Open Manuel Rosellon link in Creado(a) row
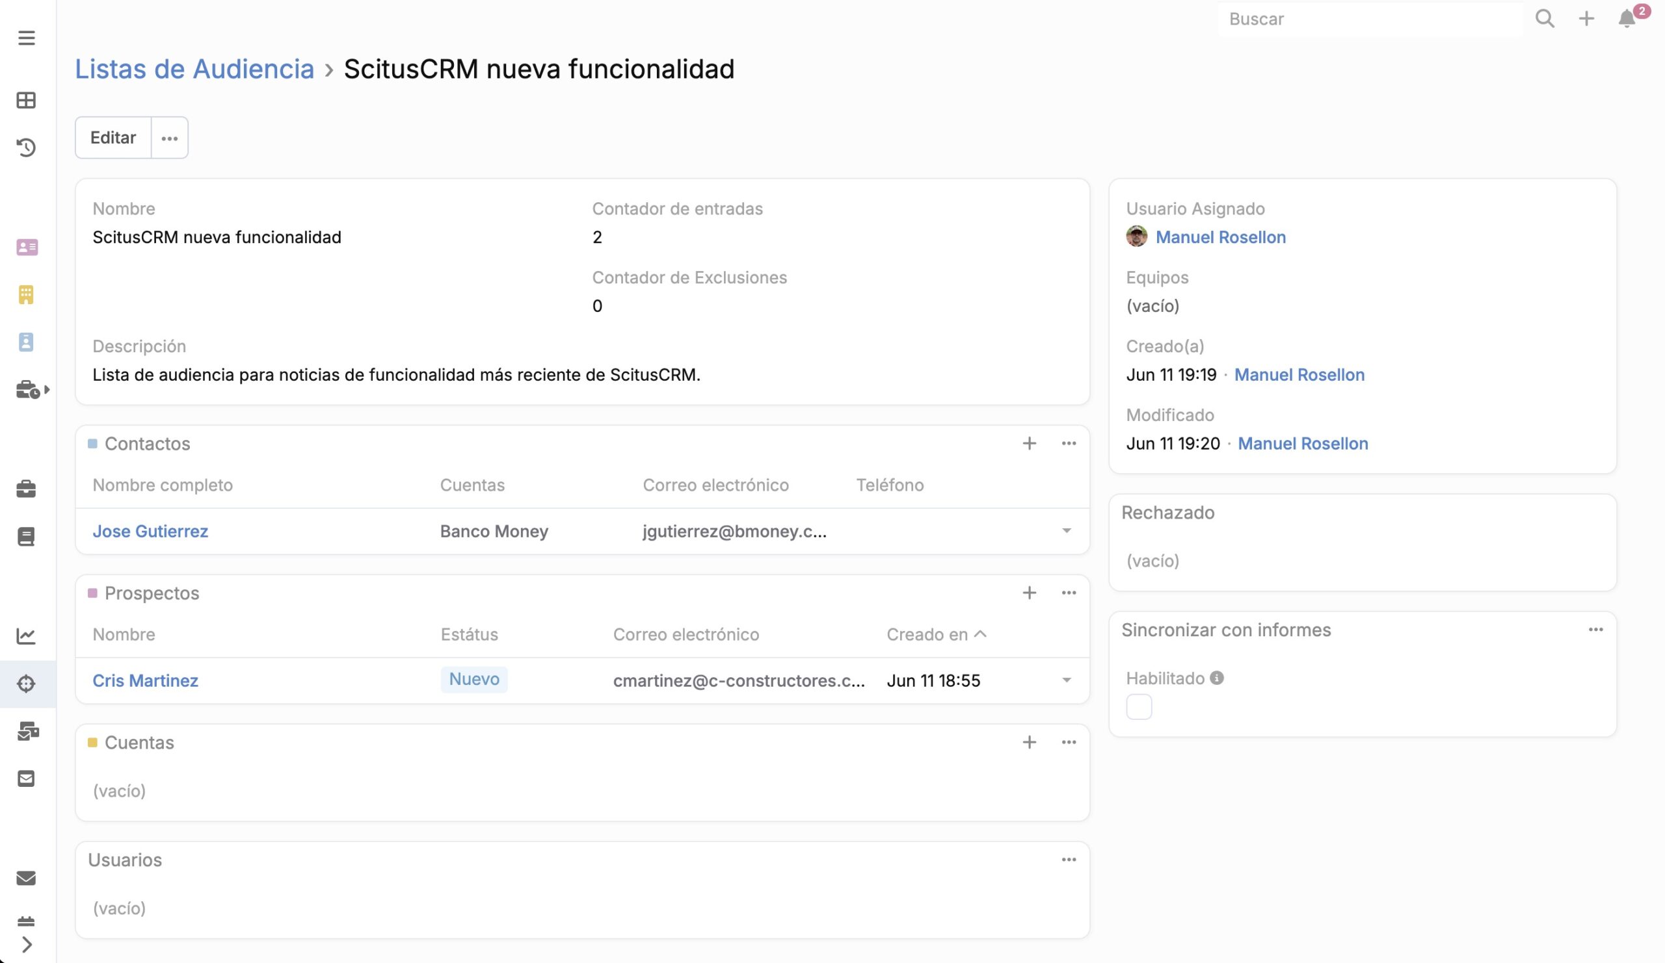1665x963 pixels. (1299, 375)
